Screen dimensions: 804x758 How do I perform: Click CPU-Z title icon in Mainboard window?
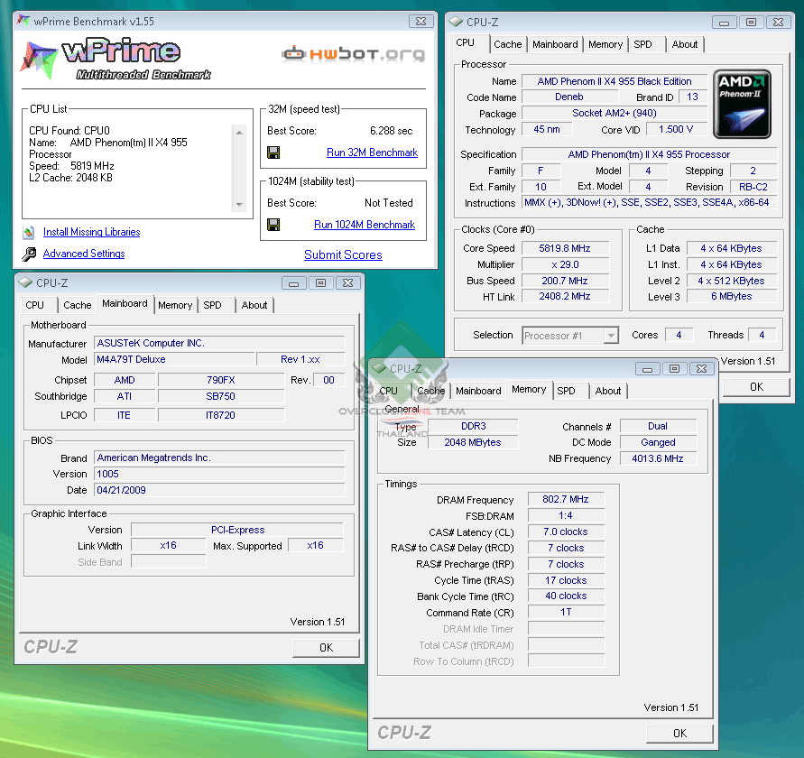pos(25,282)
